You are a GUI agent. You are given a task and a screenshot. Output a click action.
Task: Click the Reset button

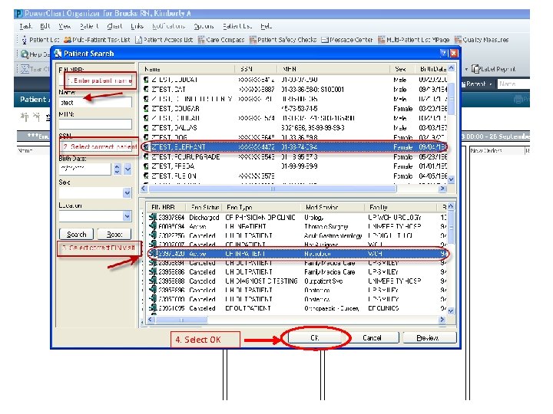click(114, 234)
